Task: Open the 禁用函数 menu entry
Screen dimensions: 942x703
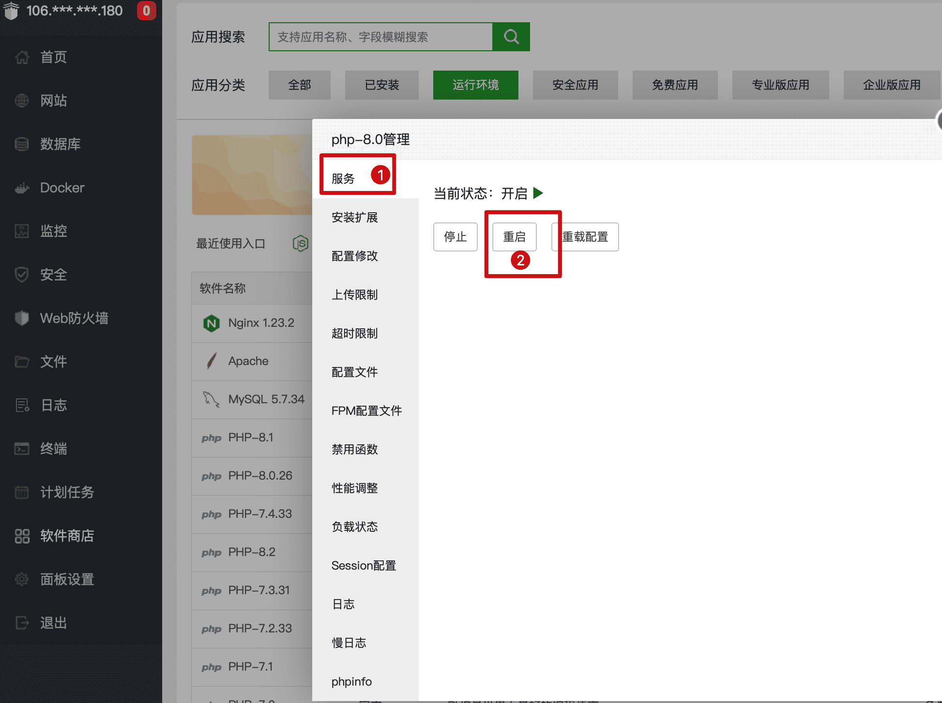Action: tap(354, 450)
